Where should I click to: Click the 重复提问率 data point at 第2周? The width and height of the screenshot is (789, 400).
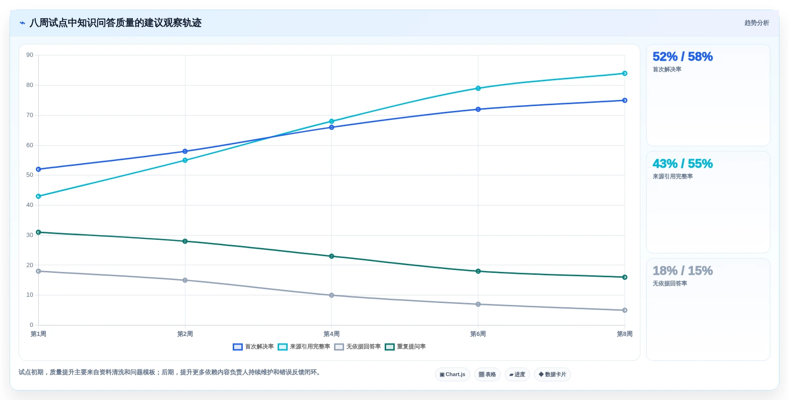185,241
